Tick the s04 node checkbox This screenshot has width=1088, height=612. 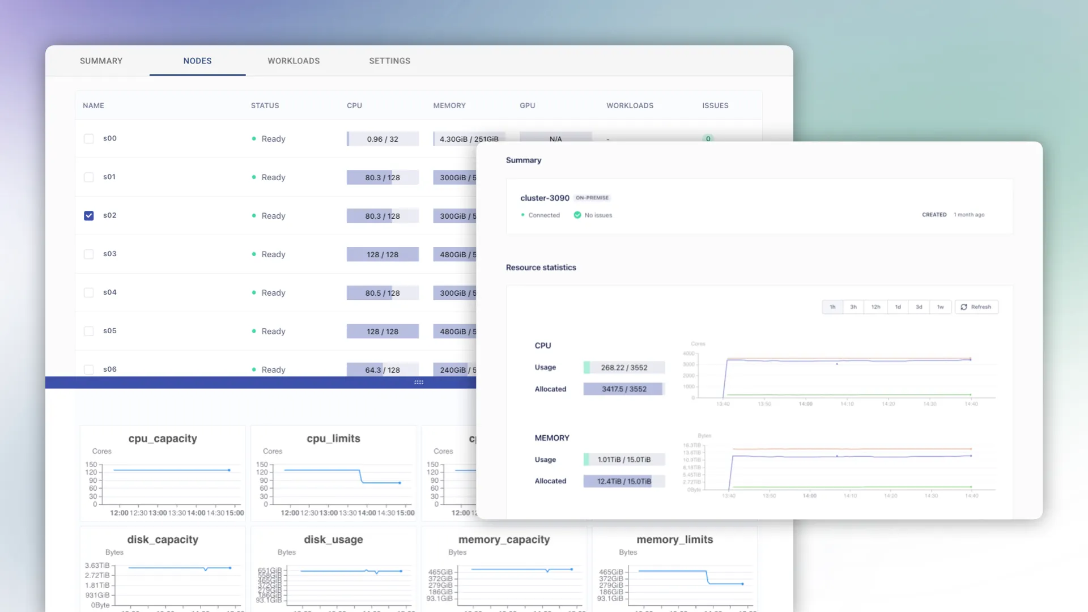point(89,293)
